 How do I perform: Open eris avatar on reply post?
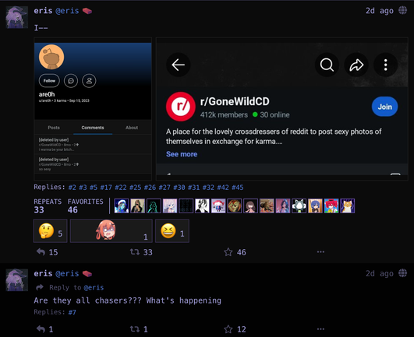[x=17, y=280]
